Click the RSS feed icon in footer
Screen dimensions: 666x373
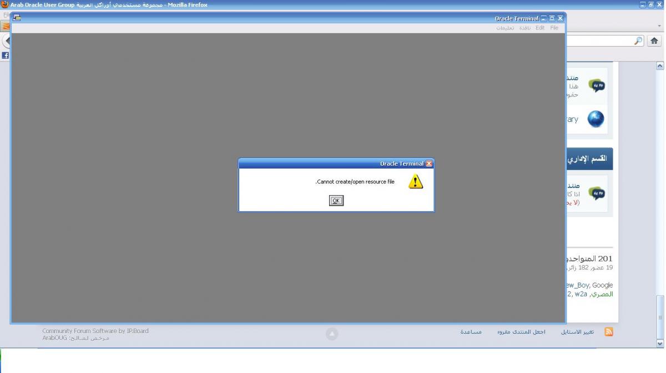(x=609, y=332)
